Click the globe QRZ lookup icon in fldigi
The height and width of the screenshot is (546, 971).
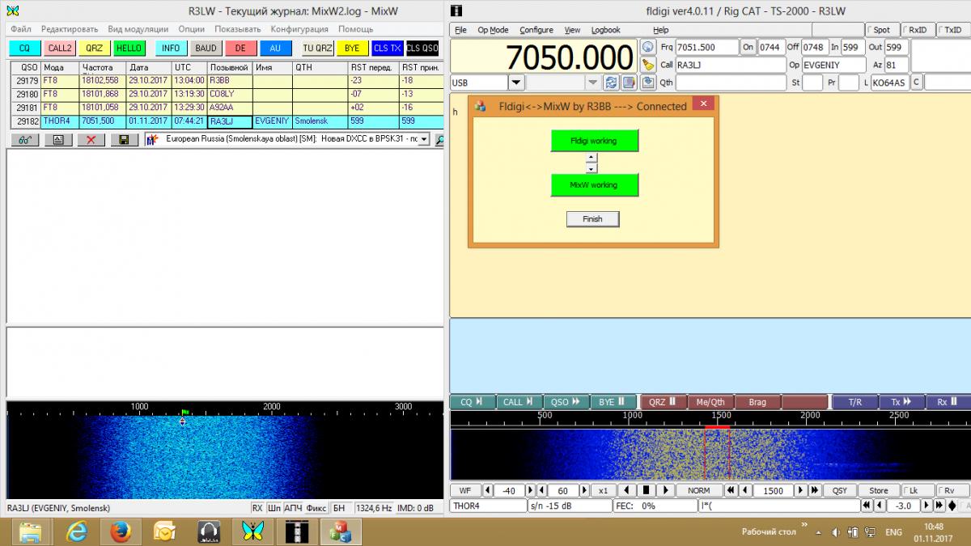pos(647,47)
